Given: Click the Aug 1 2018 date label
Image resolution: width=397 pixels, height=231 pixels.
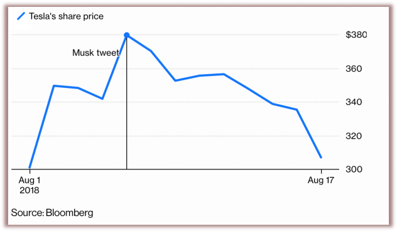Looking at the screenshot, I should tap(30, 185).
